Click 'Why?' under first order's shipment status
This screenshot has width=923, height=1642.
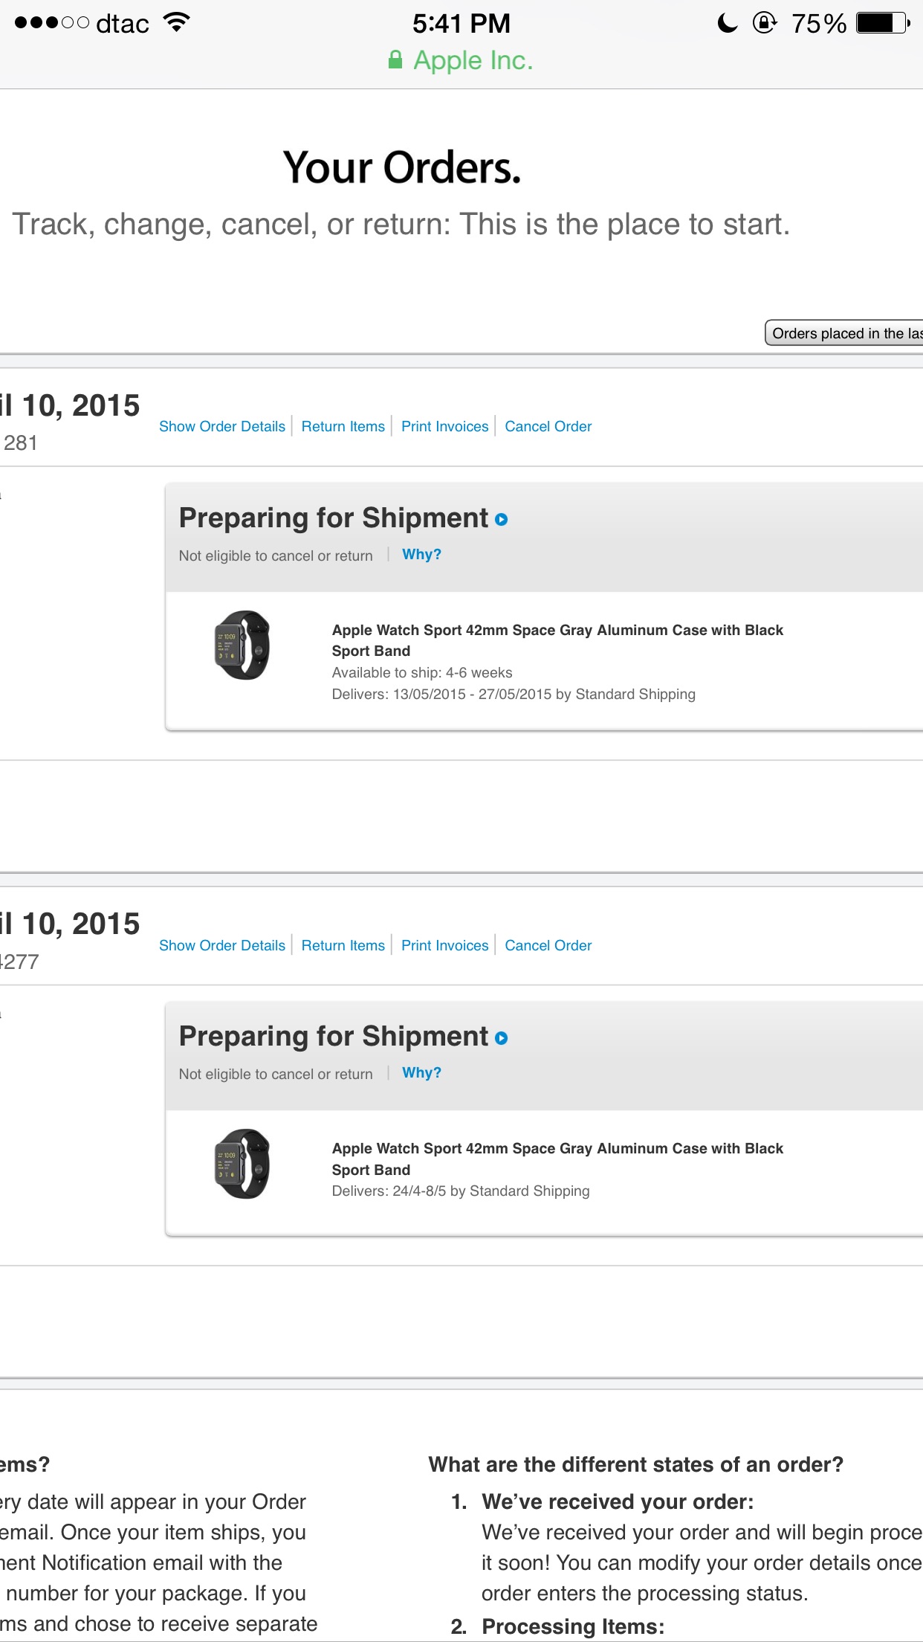pos(421,555)
